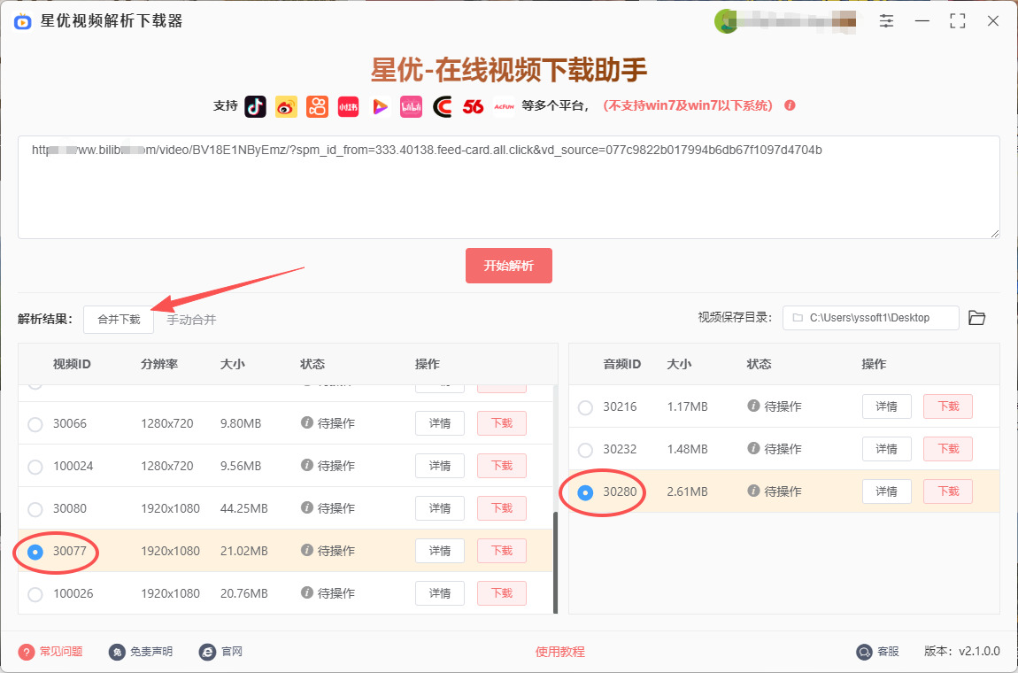Switch to the 合并下载 tab
The height and width of the screenshot is (673, 1018).
tap(119, 320)
